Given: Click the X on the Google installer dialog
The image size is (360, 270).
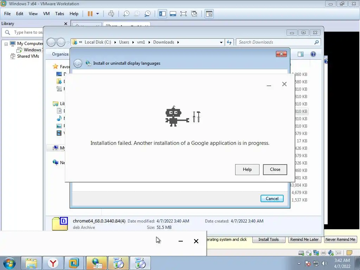Looking at the screenshot, I should tap(284, 84).
